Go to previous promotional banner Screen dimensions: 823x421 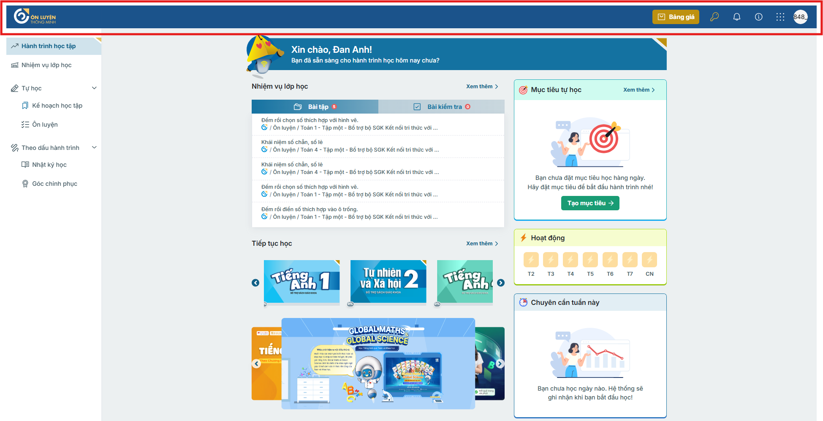tap(256, 364)
